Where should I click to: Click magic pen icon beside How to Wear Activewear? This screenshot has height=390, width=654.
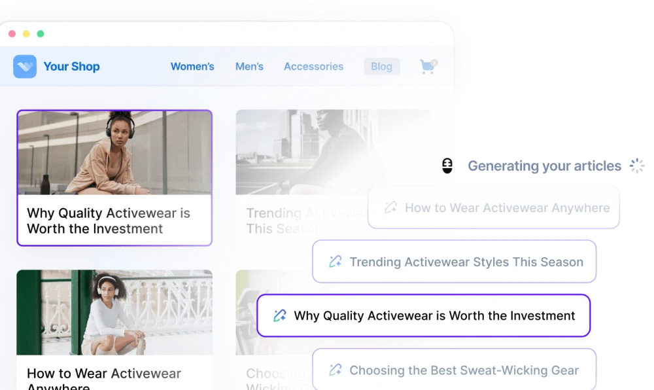[391, 207]
